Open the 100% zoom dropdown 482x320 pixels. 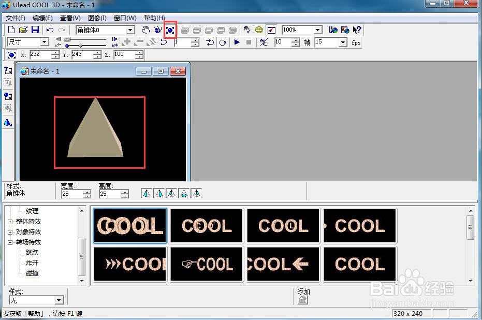[318, 30]
